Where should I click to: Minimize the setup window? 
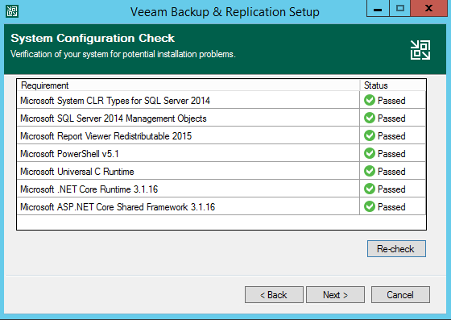(378, 8)
